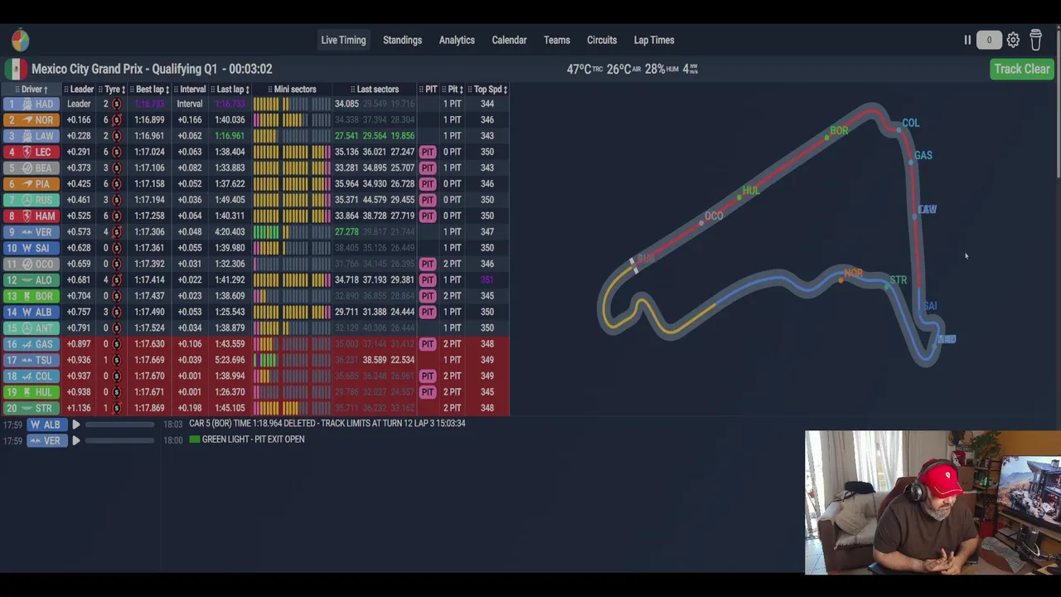This screenshot has height=597, width=1061.
Task: Select driver badge VER in position 9
Action: point(30,232)
